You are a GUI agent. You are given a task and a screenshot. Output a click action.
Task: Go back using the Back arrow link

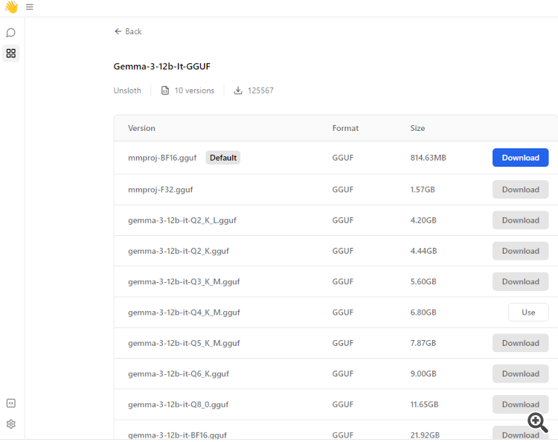point(128,31)
